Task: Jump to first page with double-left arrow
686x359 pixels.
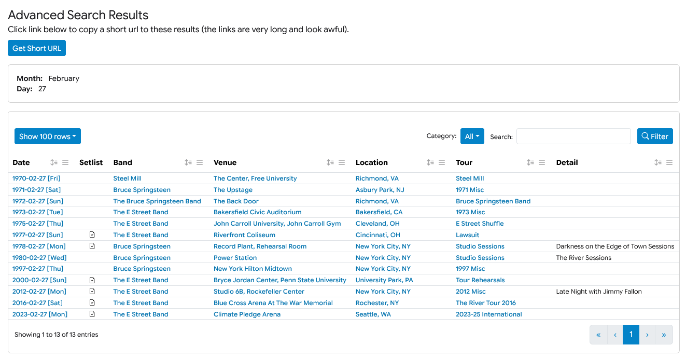Action: tap(598, 335)
